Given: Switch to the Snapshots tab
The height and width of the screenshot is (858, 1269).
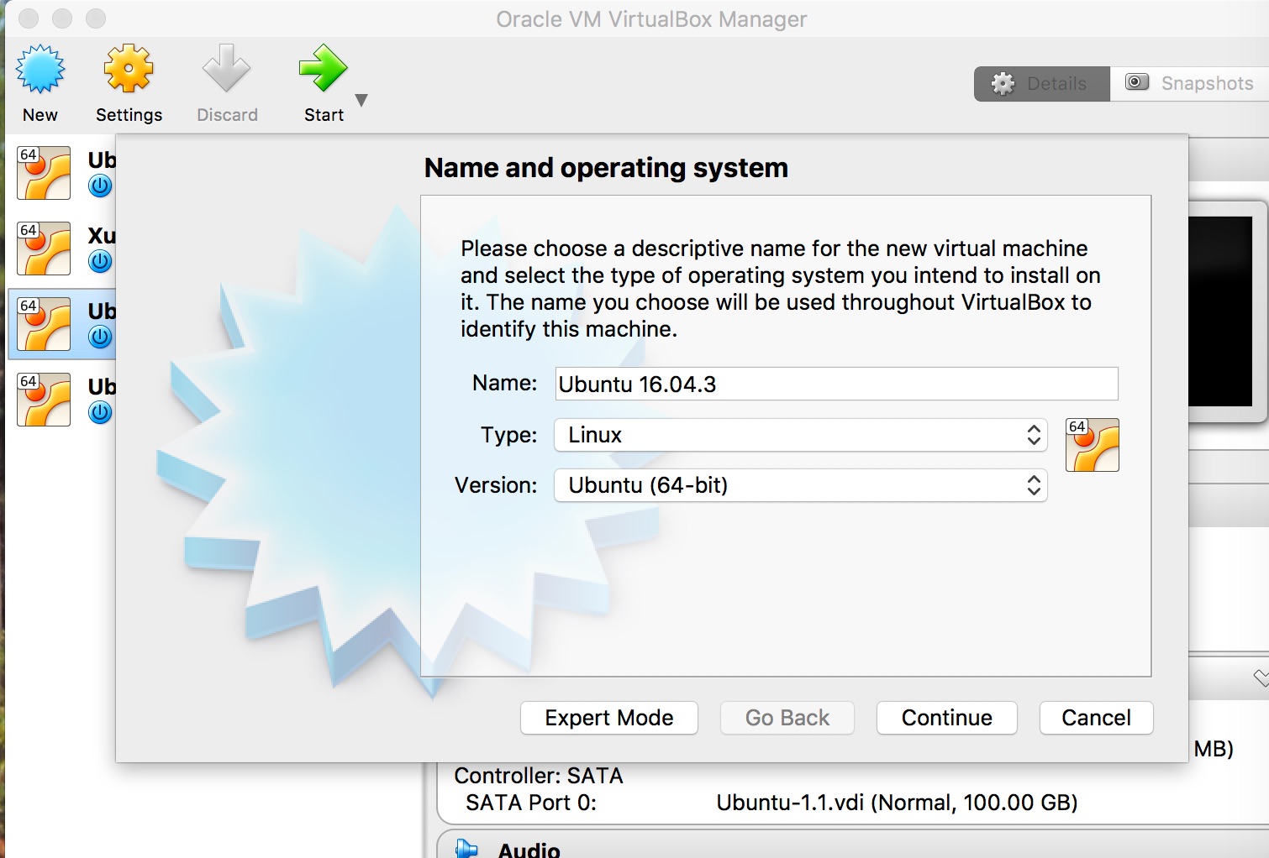Looking at the screenshot, I should pos(1191,83).
